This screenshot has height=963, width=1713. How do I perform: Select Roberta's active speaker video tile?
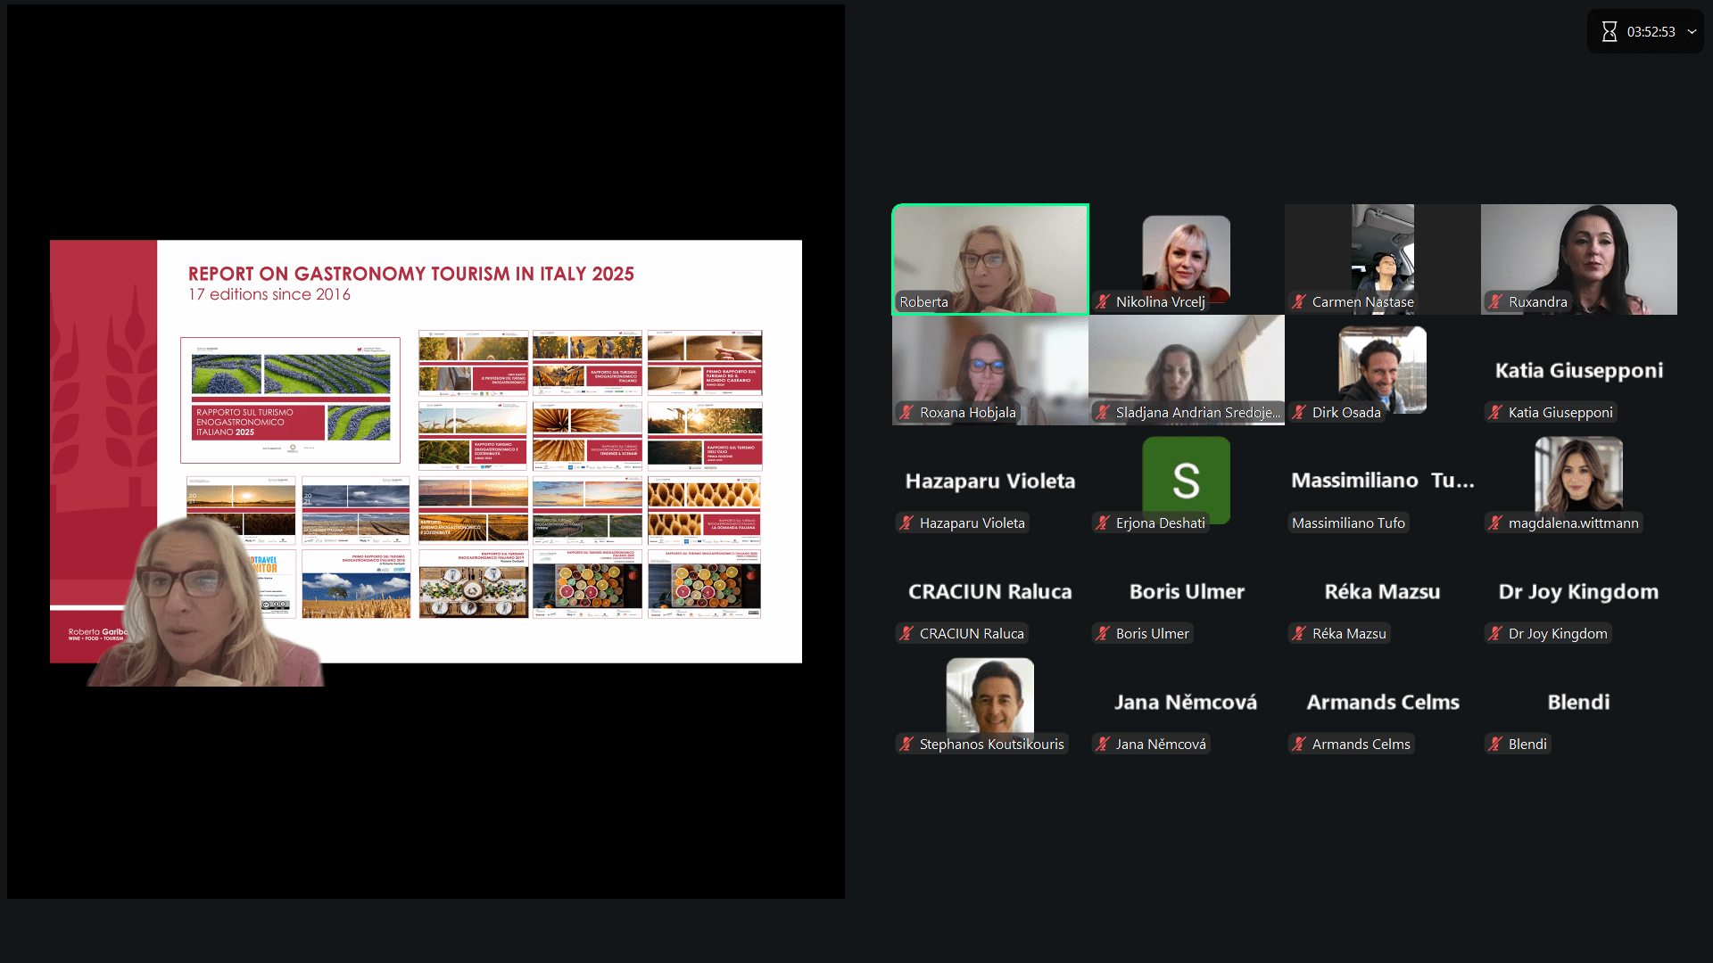click(989, 259)
